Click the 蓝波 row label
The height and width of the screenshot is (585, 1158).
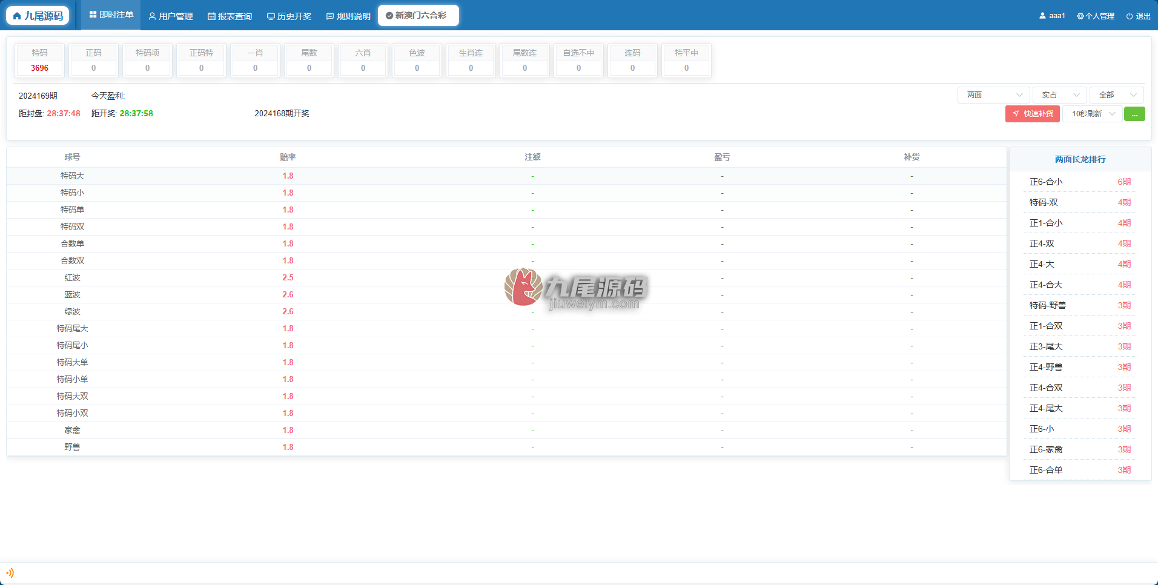pos(72,294)
